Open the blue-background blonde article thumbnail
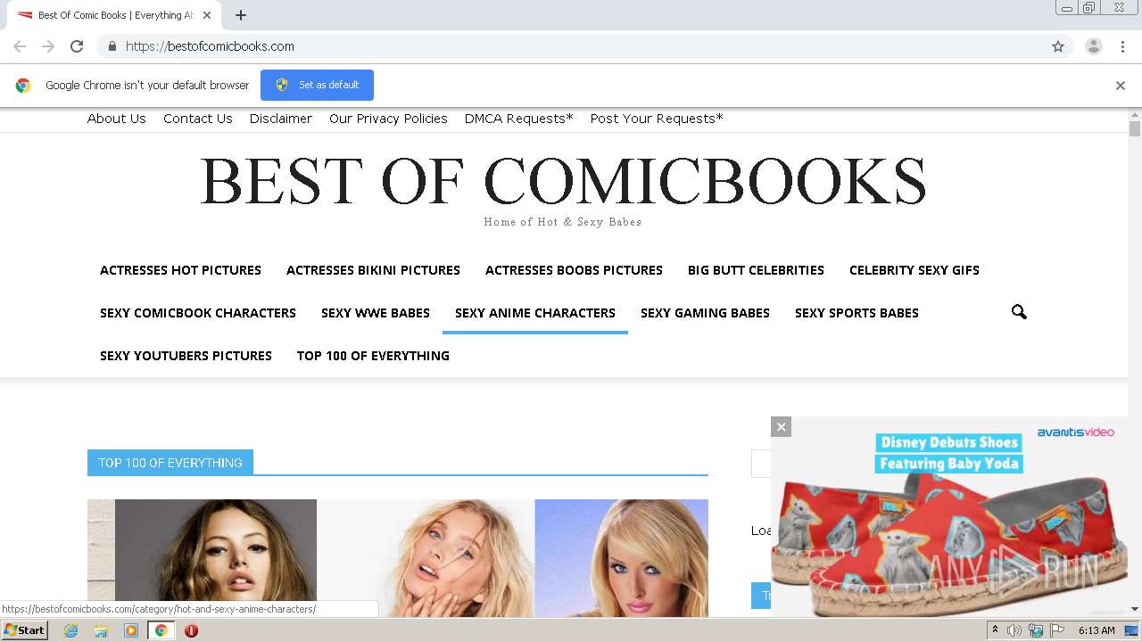The image size is (1142, 642). pyautogui.click(x=622, y=558)
